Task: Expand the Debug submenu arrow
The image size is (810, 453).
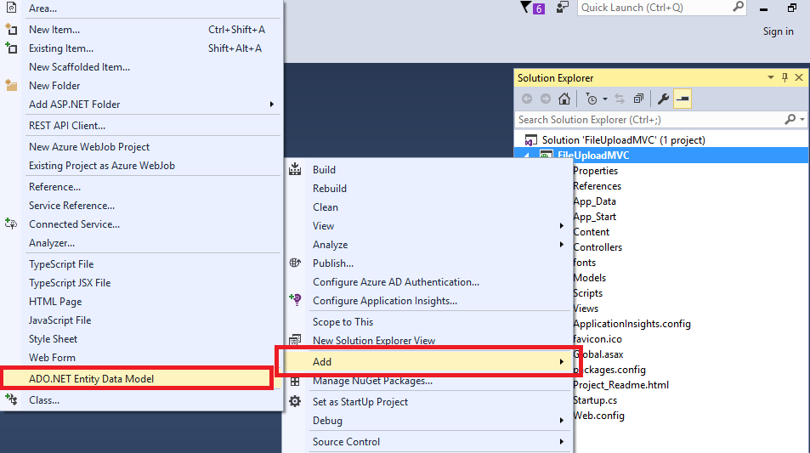Action: (562, 421)
